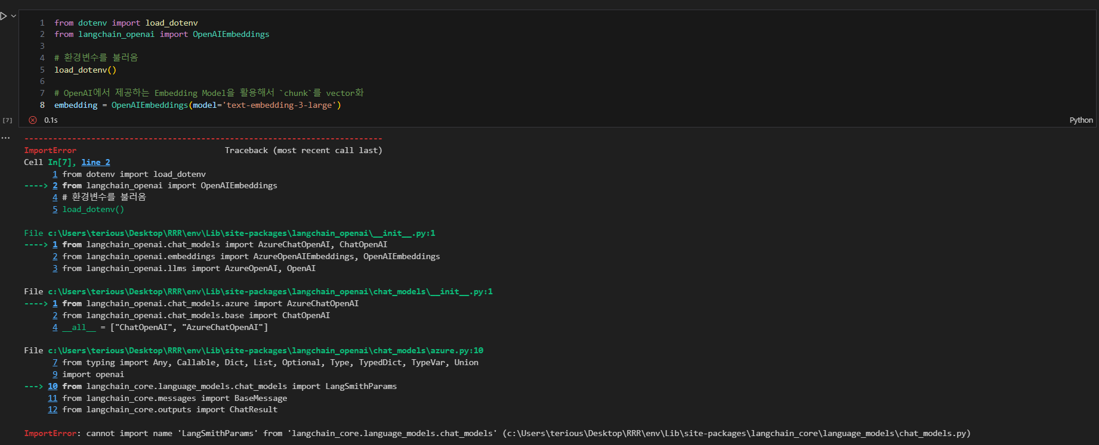Run the notebook cell with the play icon
This screenshot has height=445, width=1099.
3,16
